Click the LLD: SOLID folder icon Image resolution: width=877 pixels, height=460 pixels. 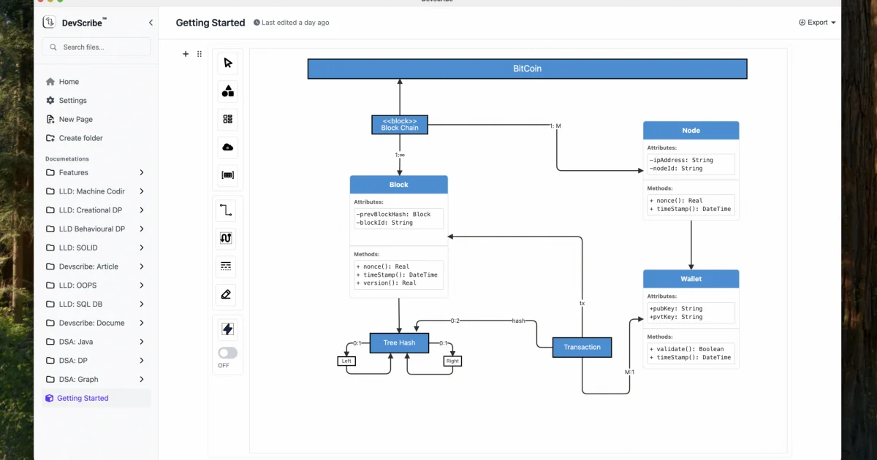(50, 248)
